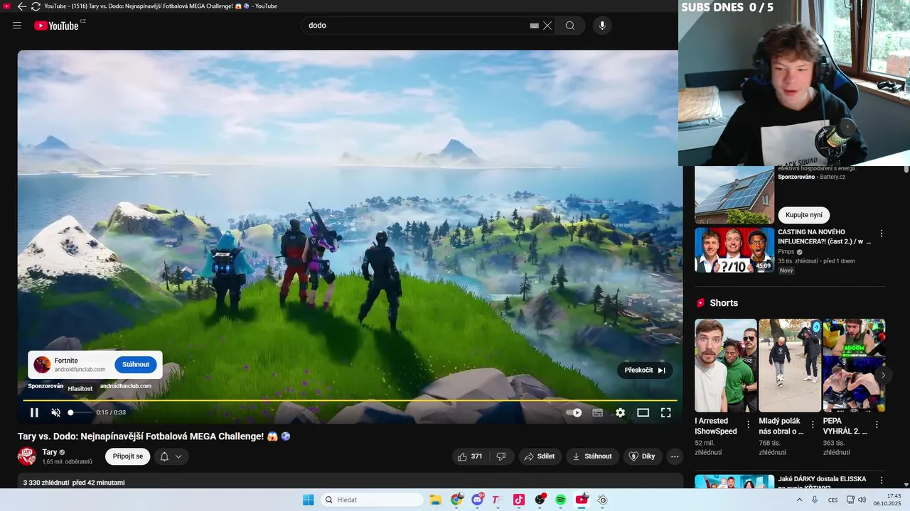Viewport: 910px width, 511px height.
Task: Open 'I Arrested IShowSpeed' short
Action: click(726, 366)
